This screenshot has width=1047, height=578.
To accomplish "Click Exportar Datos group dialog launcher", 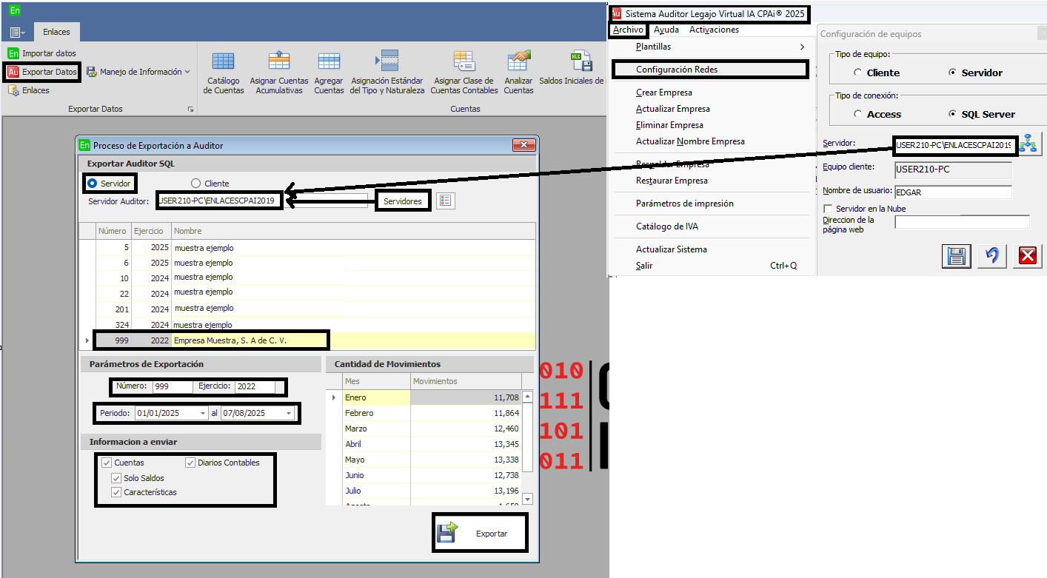I will (x=190, y=110).
